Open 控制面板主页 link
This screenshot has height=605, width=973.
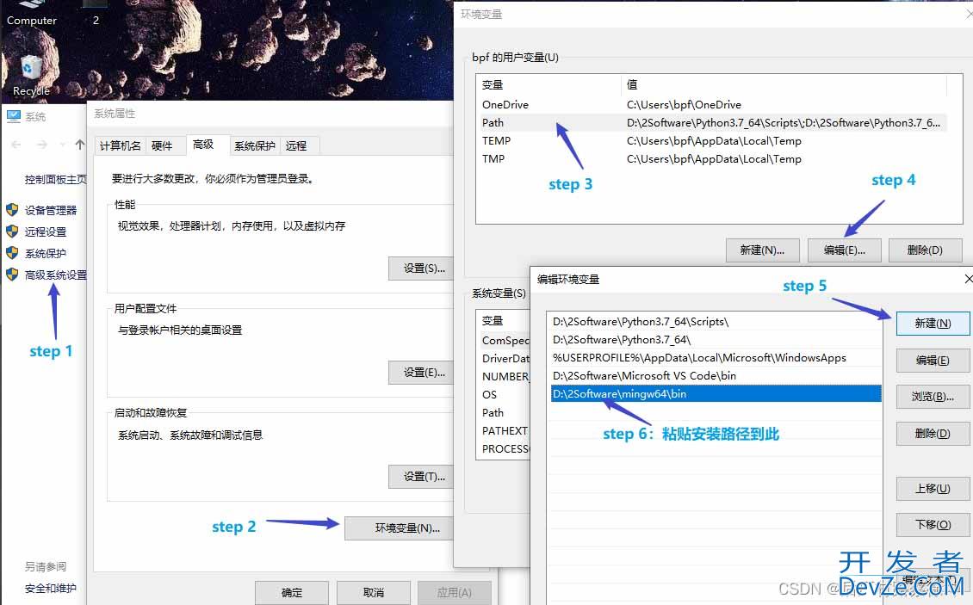(56, 179)
